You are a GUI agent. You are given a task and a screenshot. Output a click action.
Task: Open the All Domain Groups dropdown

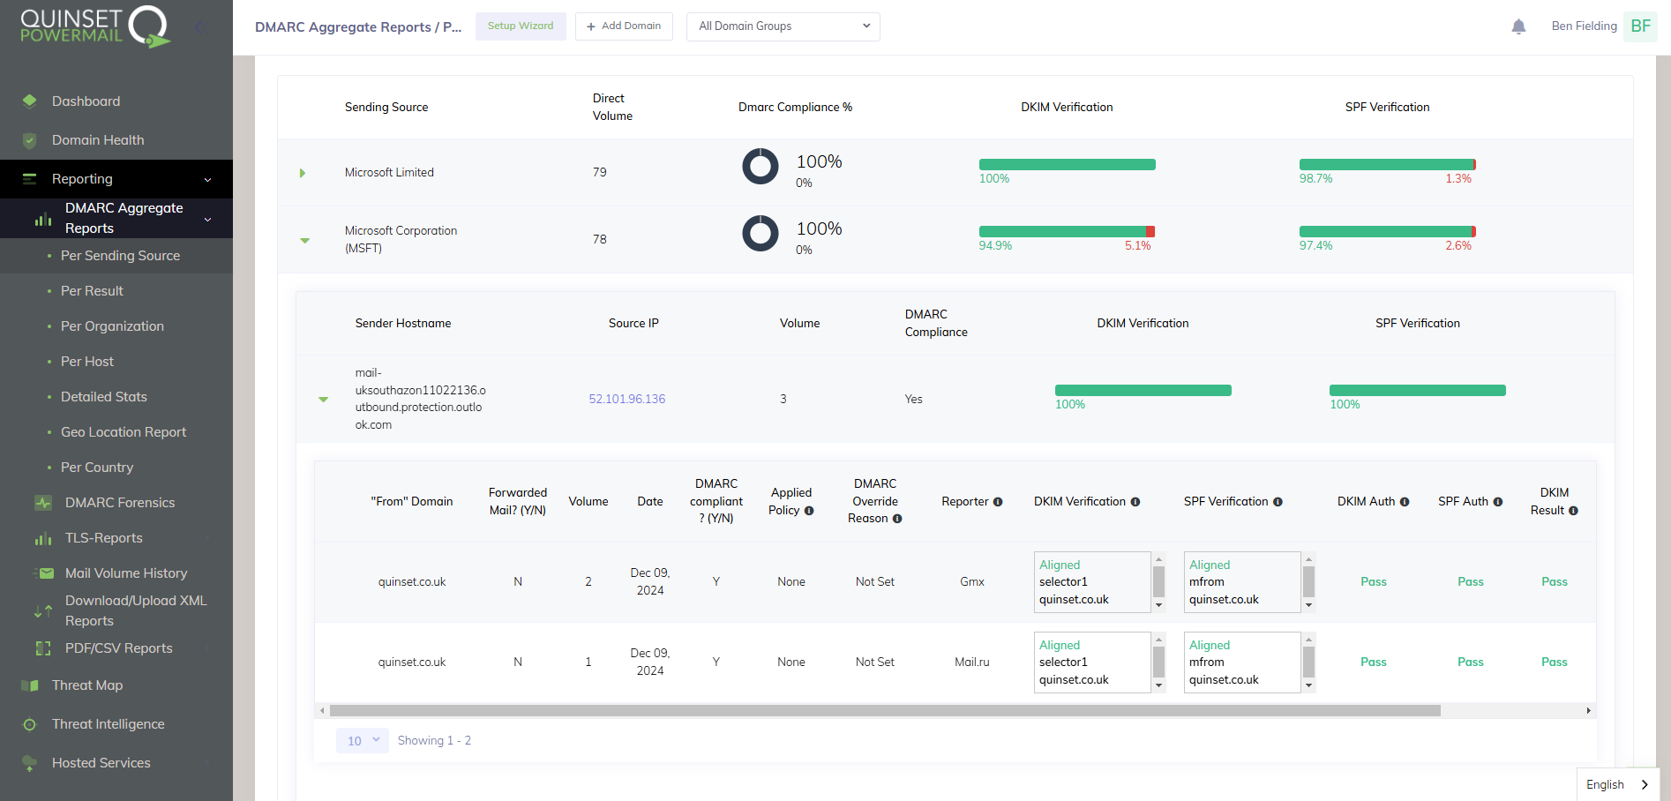click(x=783, y=26)
